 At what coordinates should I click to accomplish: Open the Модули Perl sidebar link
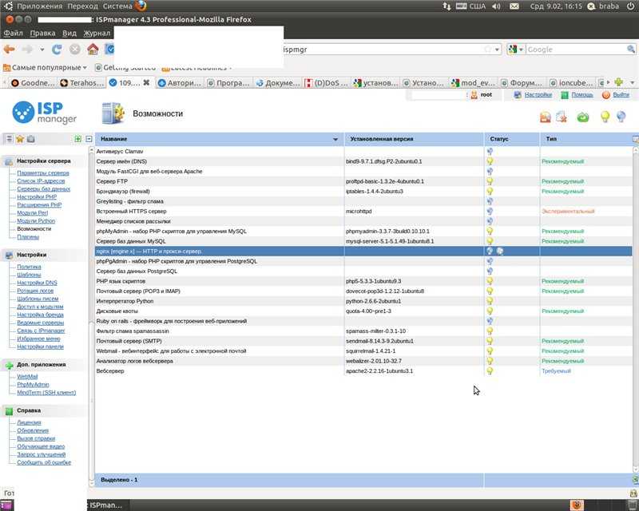[x=32, y=212]
